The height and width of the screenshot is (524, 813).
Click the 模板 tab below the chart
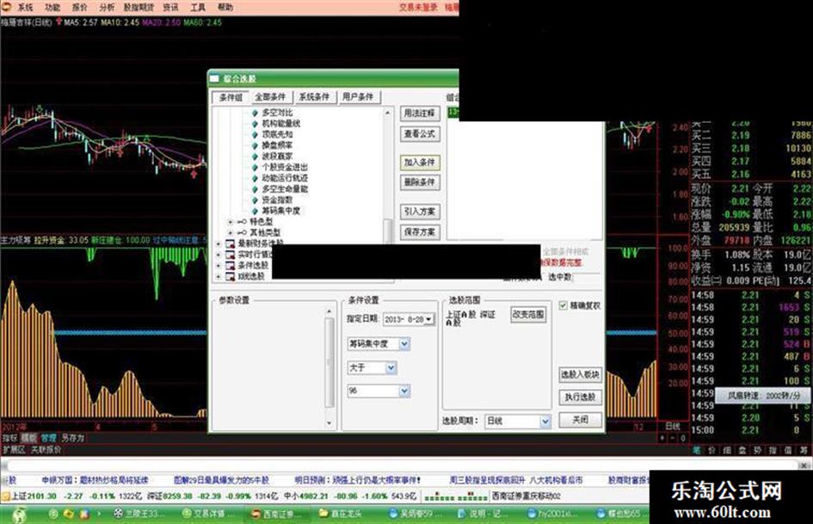pos(28,438)
